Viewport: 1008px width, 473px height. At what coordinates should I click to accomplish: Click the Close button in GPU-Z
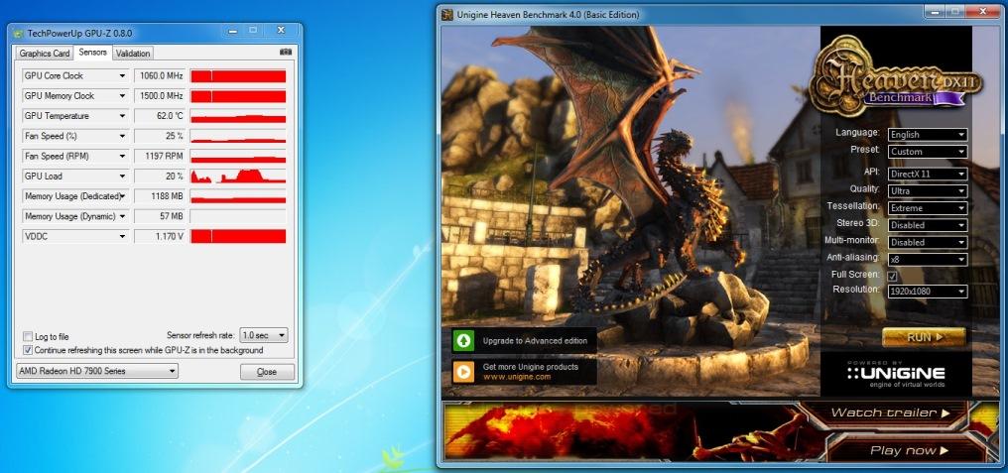click(267, 372)
